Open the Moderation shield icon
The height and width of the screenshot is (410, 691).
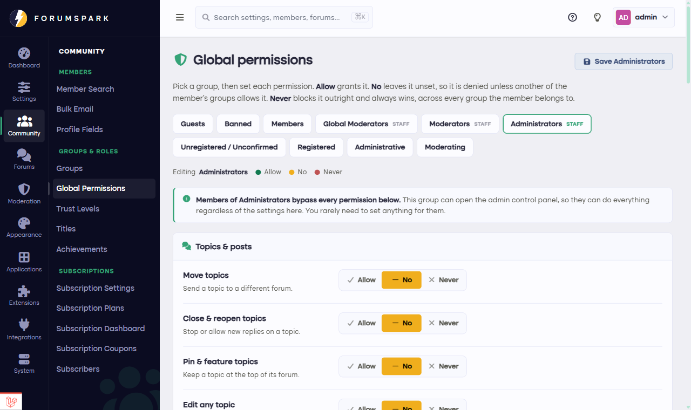click(x=24, y=189)
